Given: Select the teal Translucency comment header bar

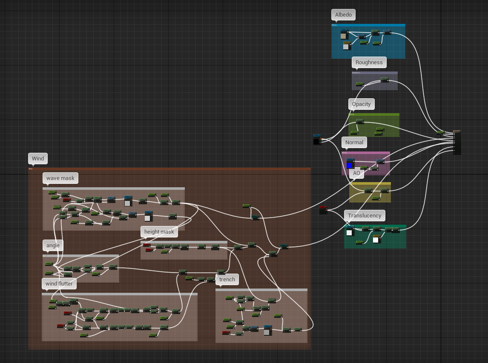Looking at the screenshot, I should [375, 226].
